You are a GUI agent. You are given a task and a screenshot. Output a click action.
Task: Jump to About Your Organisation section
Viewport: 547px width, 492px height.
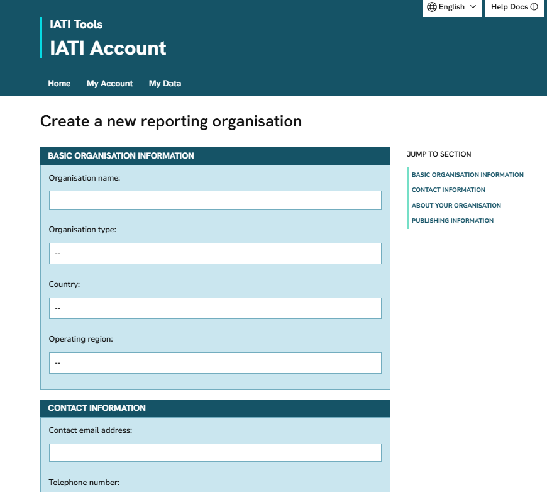click(456, 206)
